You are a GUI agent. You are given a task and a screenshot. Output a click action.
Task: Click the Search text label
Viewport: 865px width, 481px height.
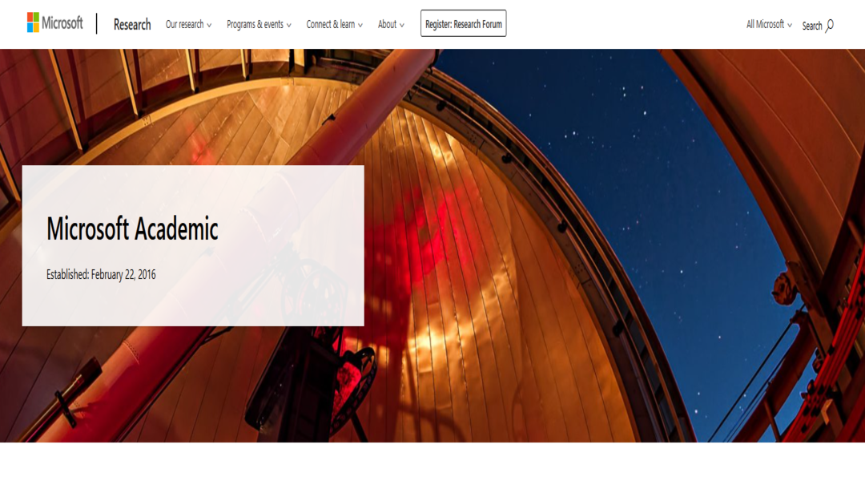[812, 26]
